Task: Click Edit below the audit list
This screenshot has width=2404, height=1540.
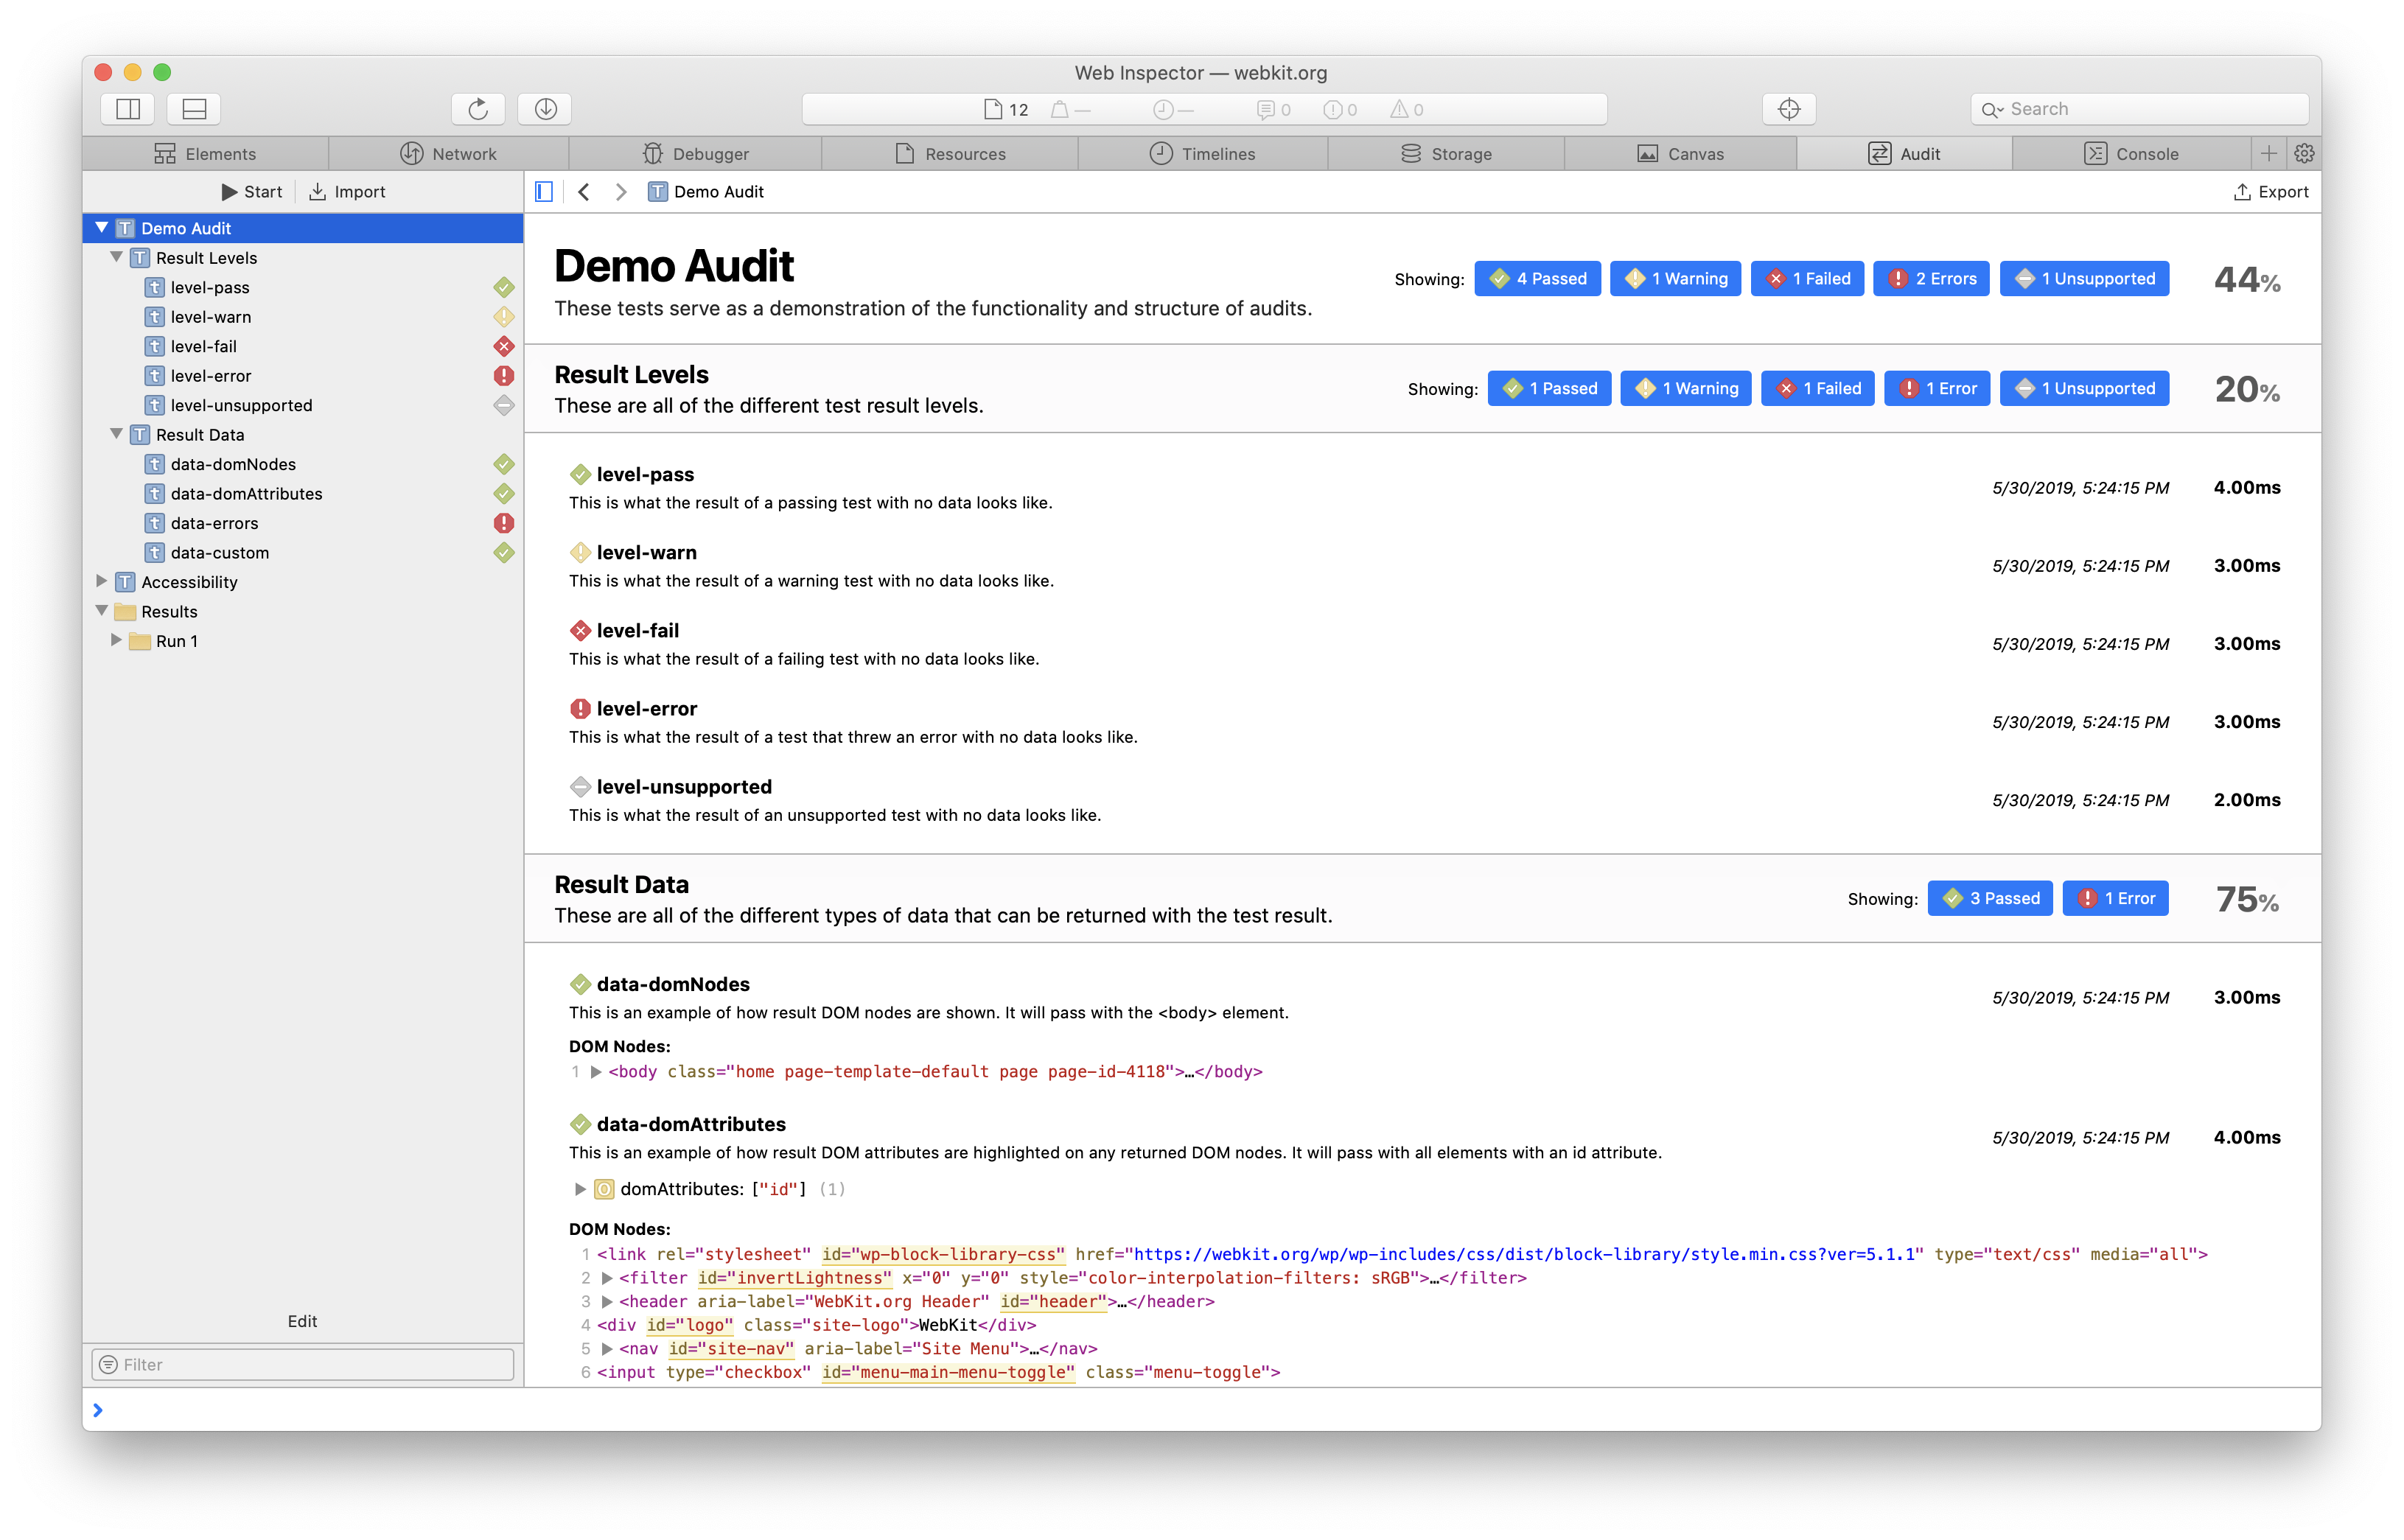Action: [302, 1321]
